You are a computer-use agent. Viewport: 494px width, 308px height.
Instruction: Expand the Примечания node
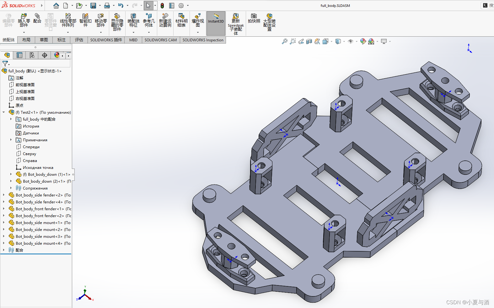[11, 140]
